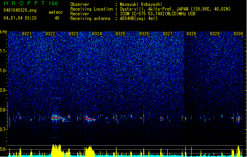Click the yellow power peak under 0330
The width and height of the screenshot is (247, 157).
(239, 151)
